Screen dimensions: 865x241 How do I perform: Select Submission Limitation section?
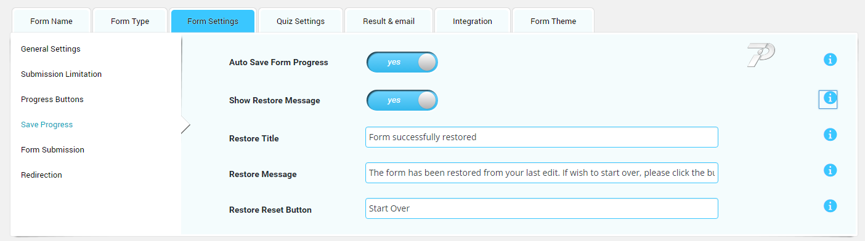(61, 74)
